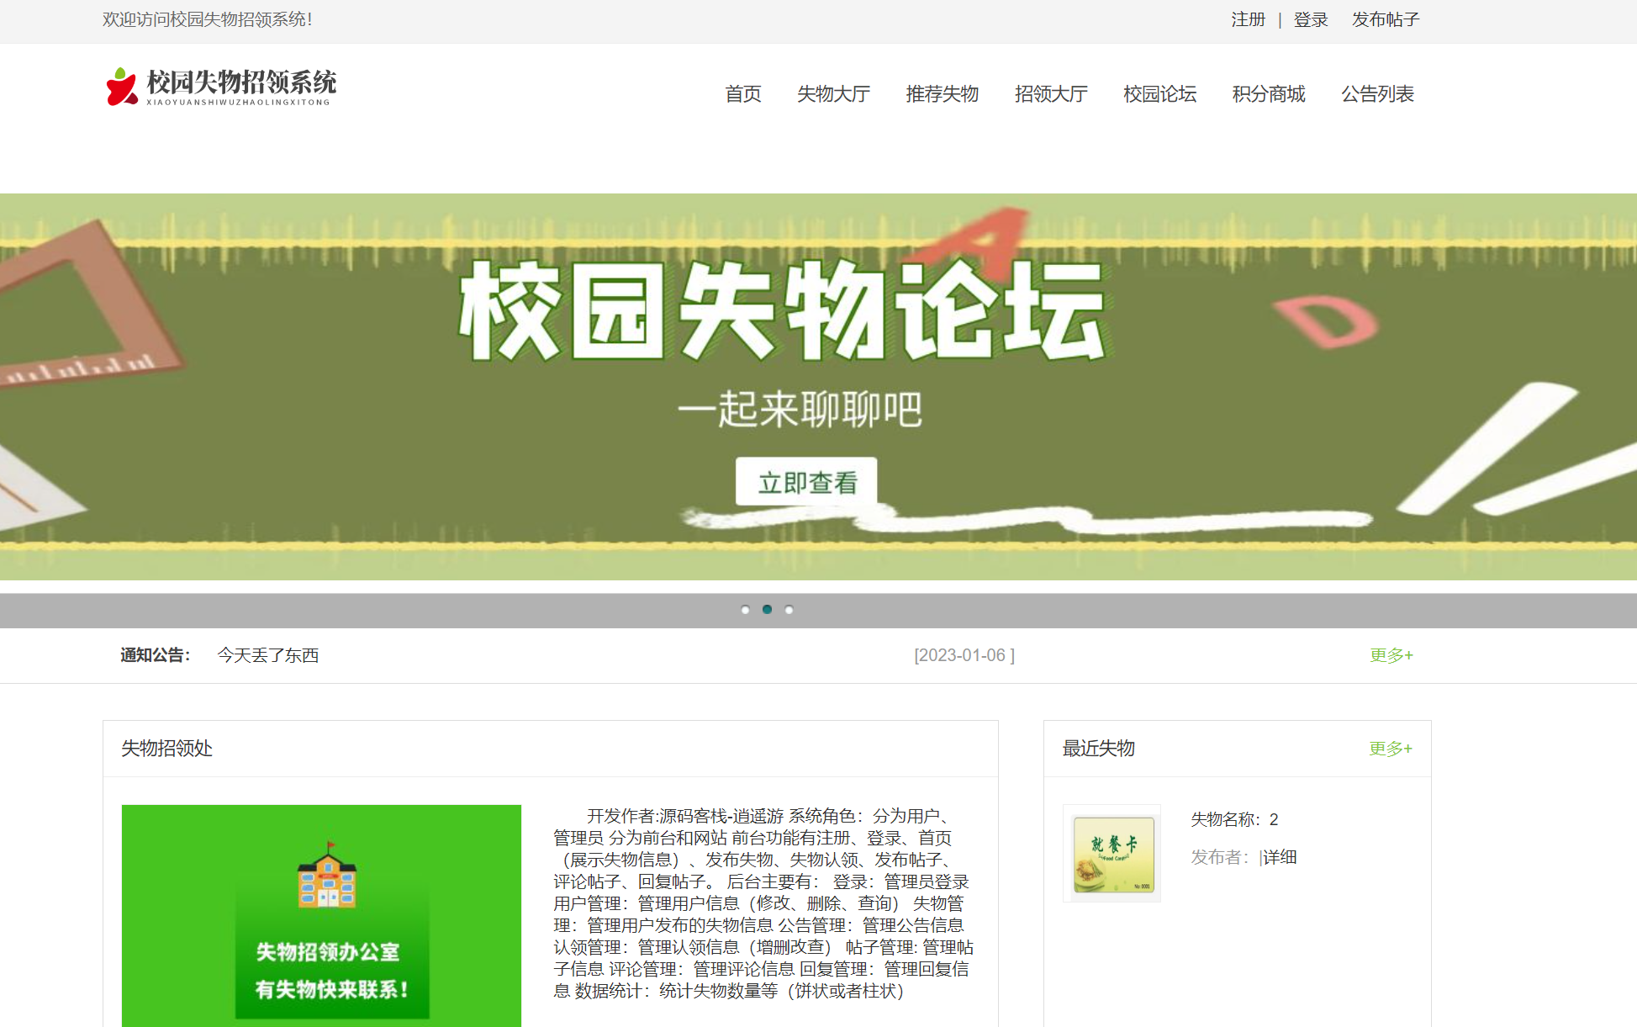
Task: Open the 今天丢了东西 announcement
Action: tap(268, 655)
